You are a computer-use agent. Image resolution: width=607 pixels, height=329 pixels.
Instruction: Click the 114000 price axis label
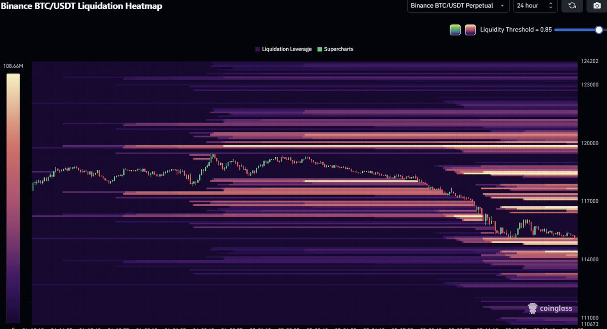[589, 259]
